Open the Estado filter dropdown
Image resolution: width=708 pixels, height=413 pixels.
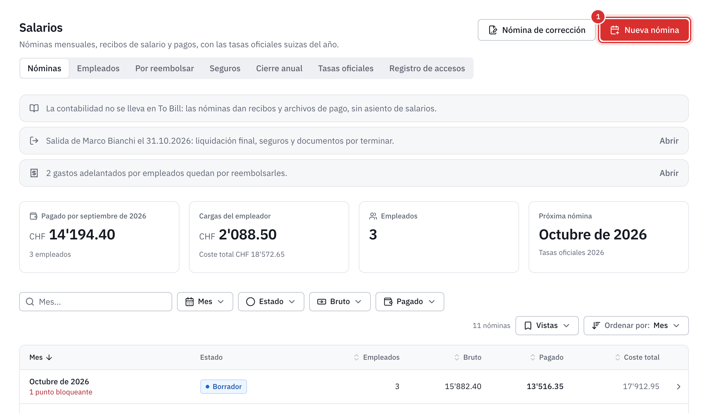pos(271,302)
